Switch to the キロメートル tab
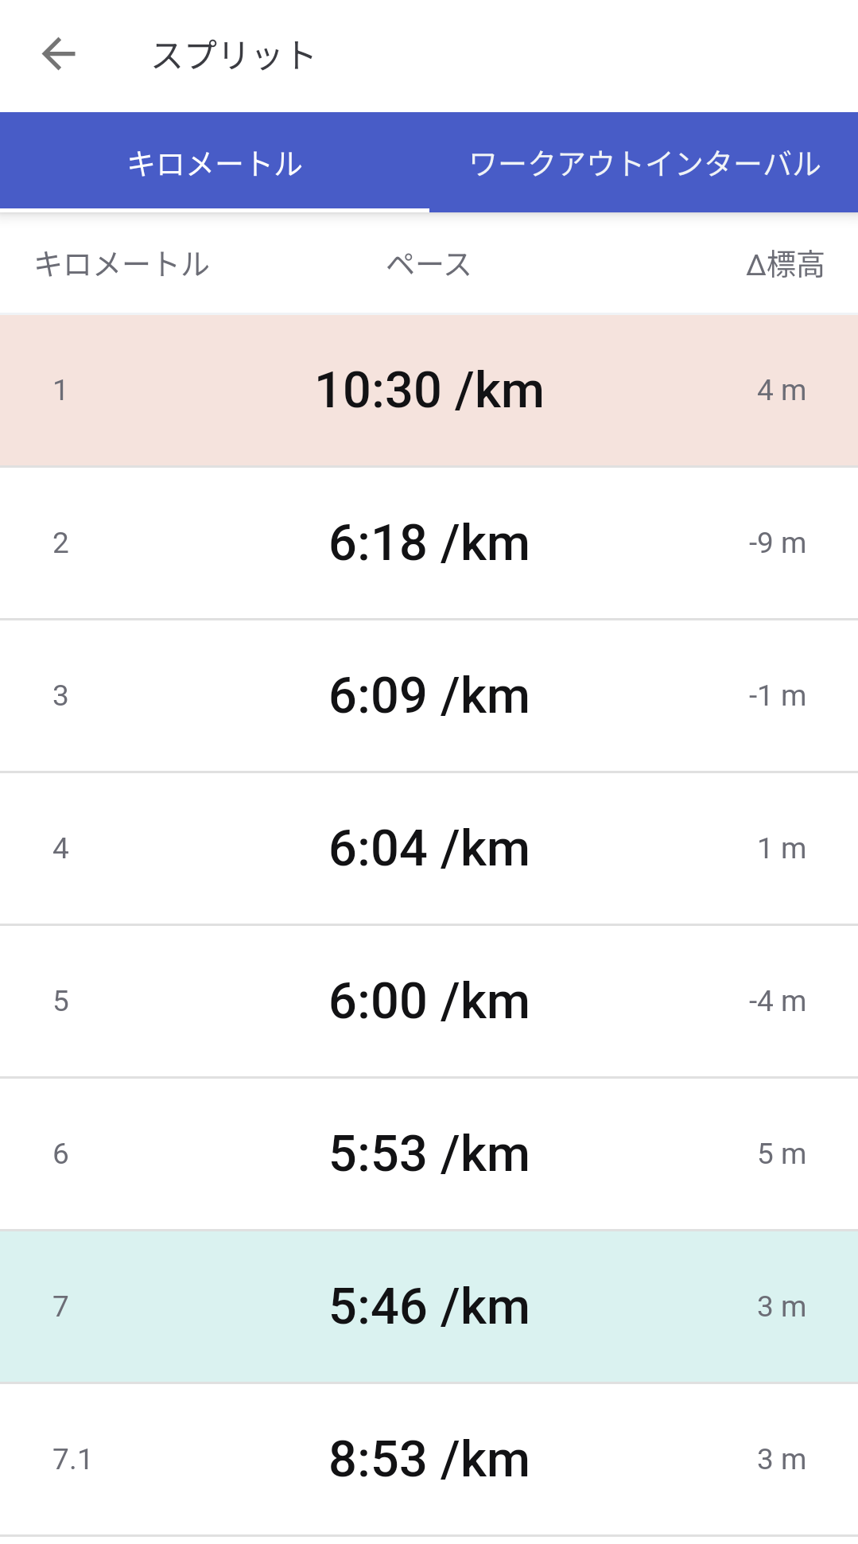This screenshot has height=1544, width=858. click(x=215, y=163)
